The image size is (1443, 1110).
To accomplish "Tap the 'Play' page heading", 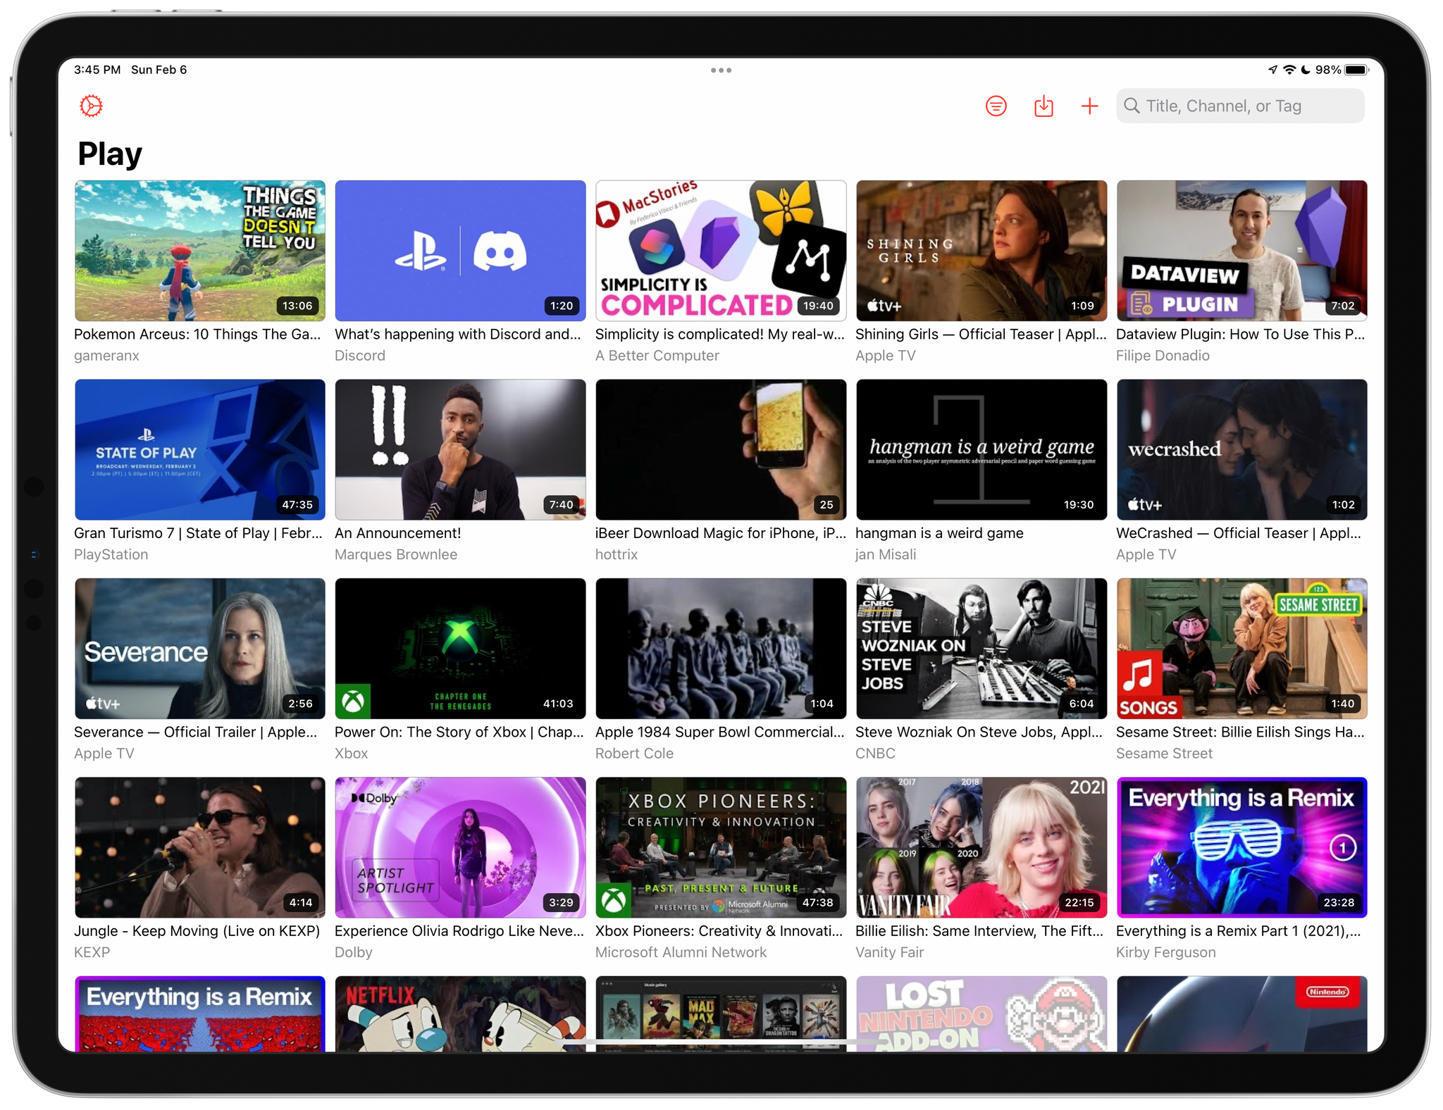I will (110, 154).
